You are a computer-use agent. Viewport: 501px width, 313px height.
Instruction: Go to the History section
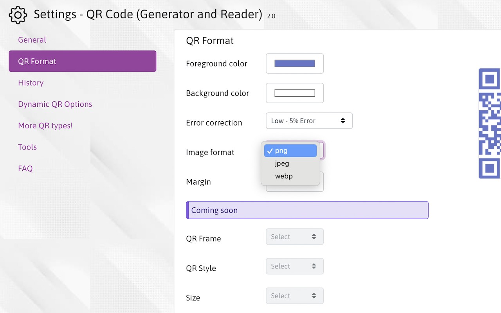click(31, 83)
